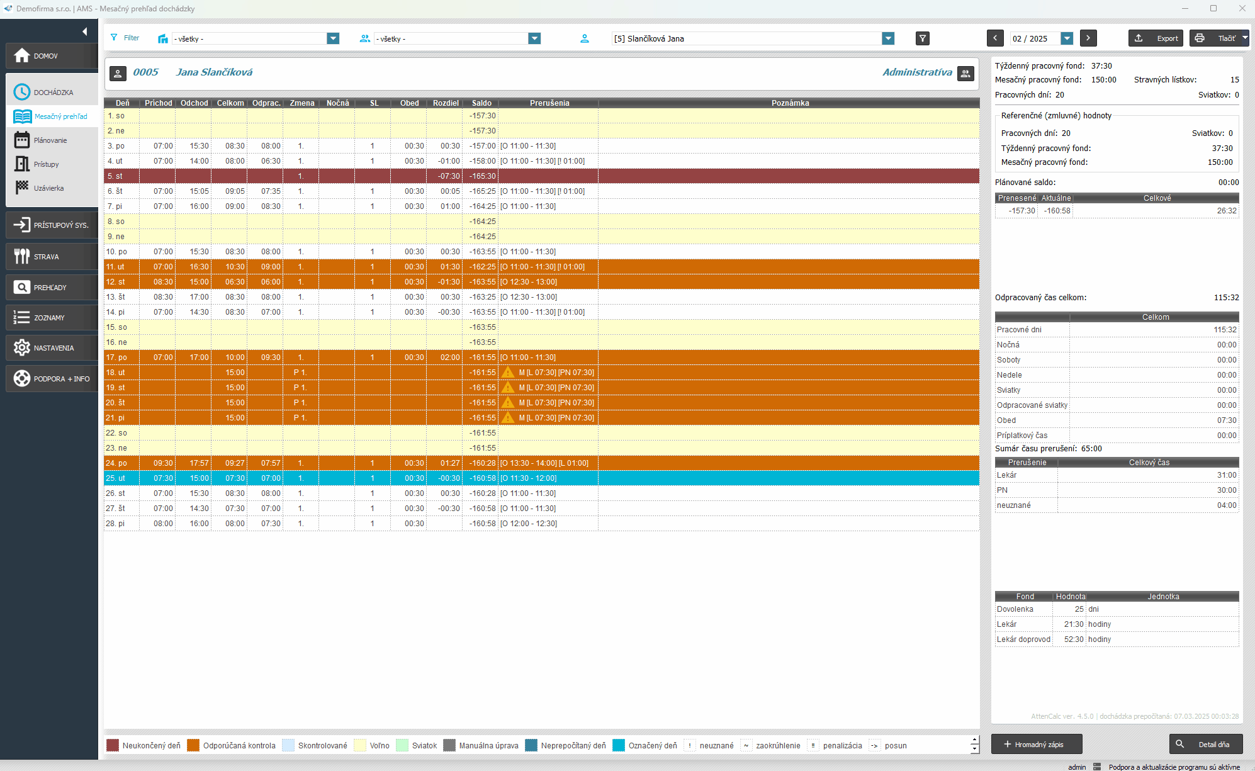Image resolution: width=1255 pixels, height=771 pixels.
Task: Collapse the left sidebar arrow
Action: 84,31
